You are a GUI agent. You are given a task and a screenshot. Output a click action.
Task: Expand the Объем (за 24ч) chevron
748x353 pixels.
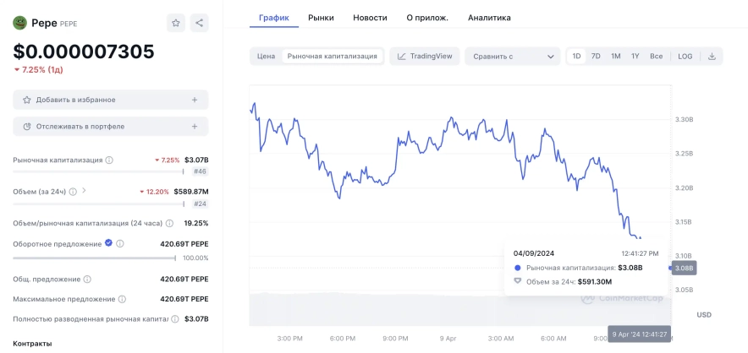[x=84, y=191]
